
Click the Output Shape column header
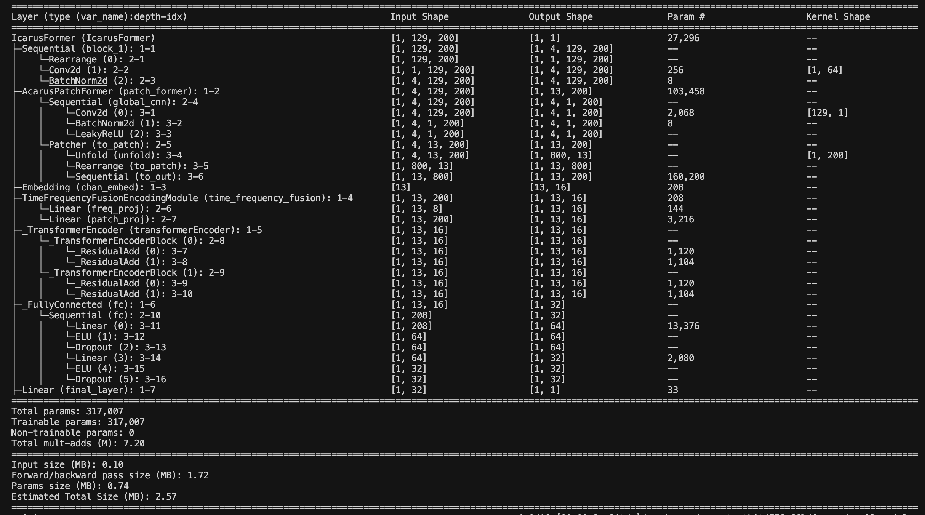(x=560, y=17)
